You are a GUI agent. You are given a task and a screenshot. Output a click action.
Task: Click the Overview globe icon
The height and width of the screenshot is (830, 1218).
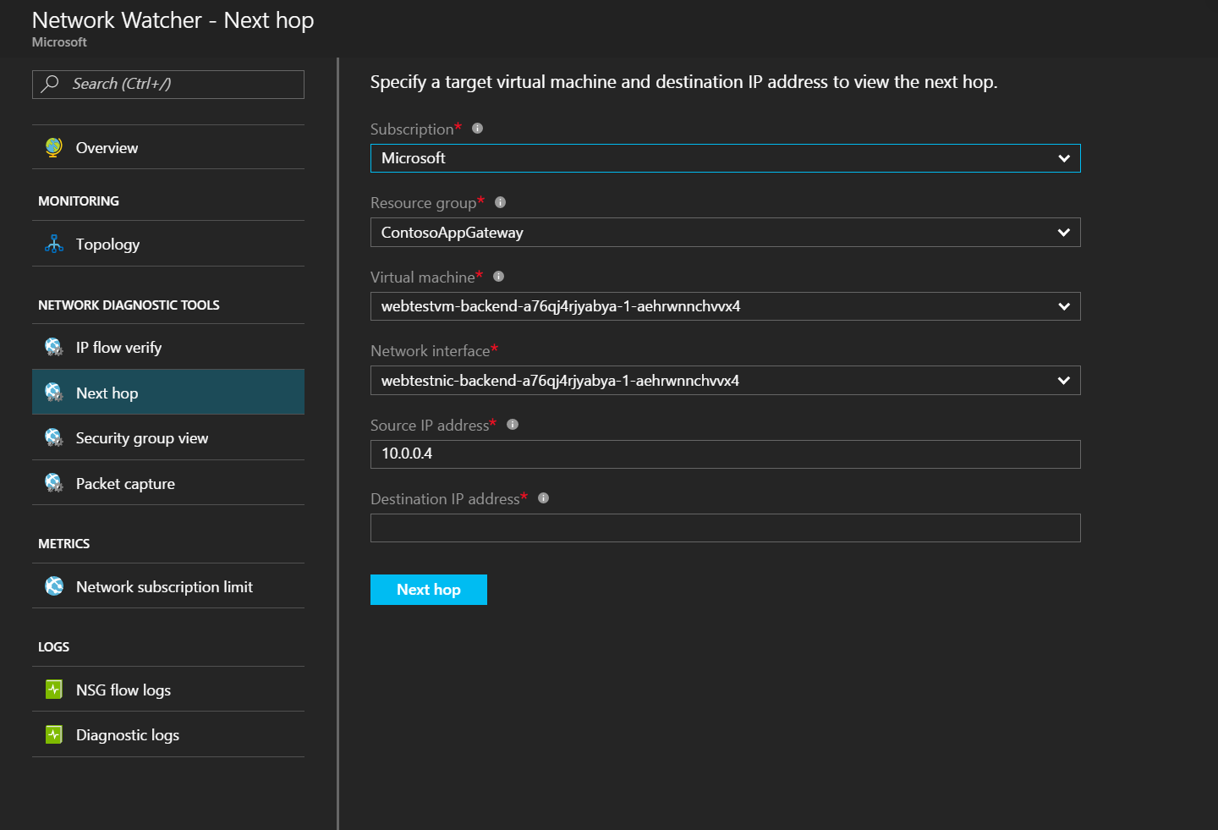click(x=54, y=147)
